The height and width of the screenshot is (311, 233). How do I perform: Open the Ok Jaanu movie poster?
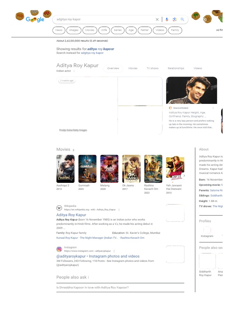pos(131,169)
